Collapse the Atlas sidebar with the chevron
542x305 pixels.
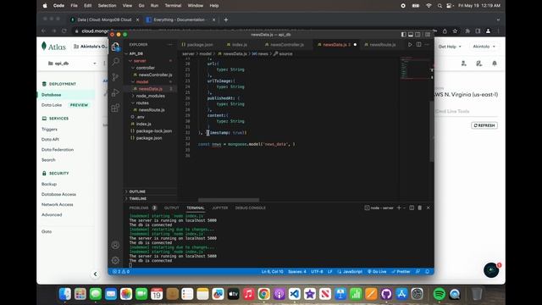point(96,274)
